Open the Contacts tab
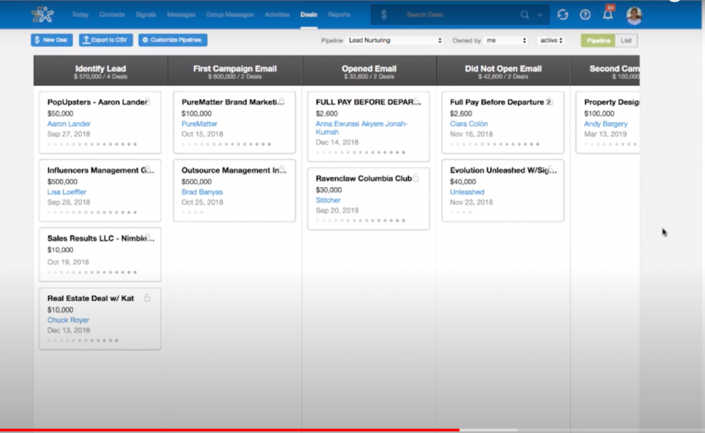This screenshot has height=433, width=705. [x=112, y=15]
